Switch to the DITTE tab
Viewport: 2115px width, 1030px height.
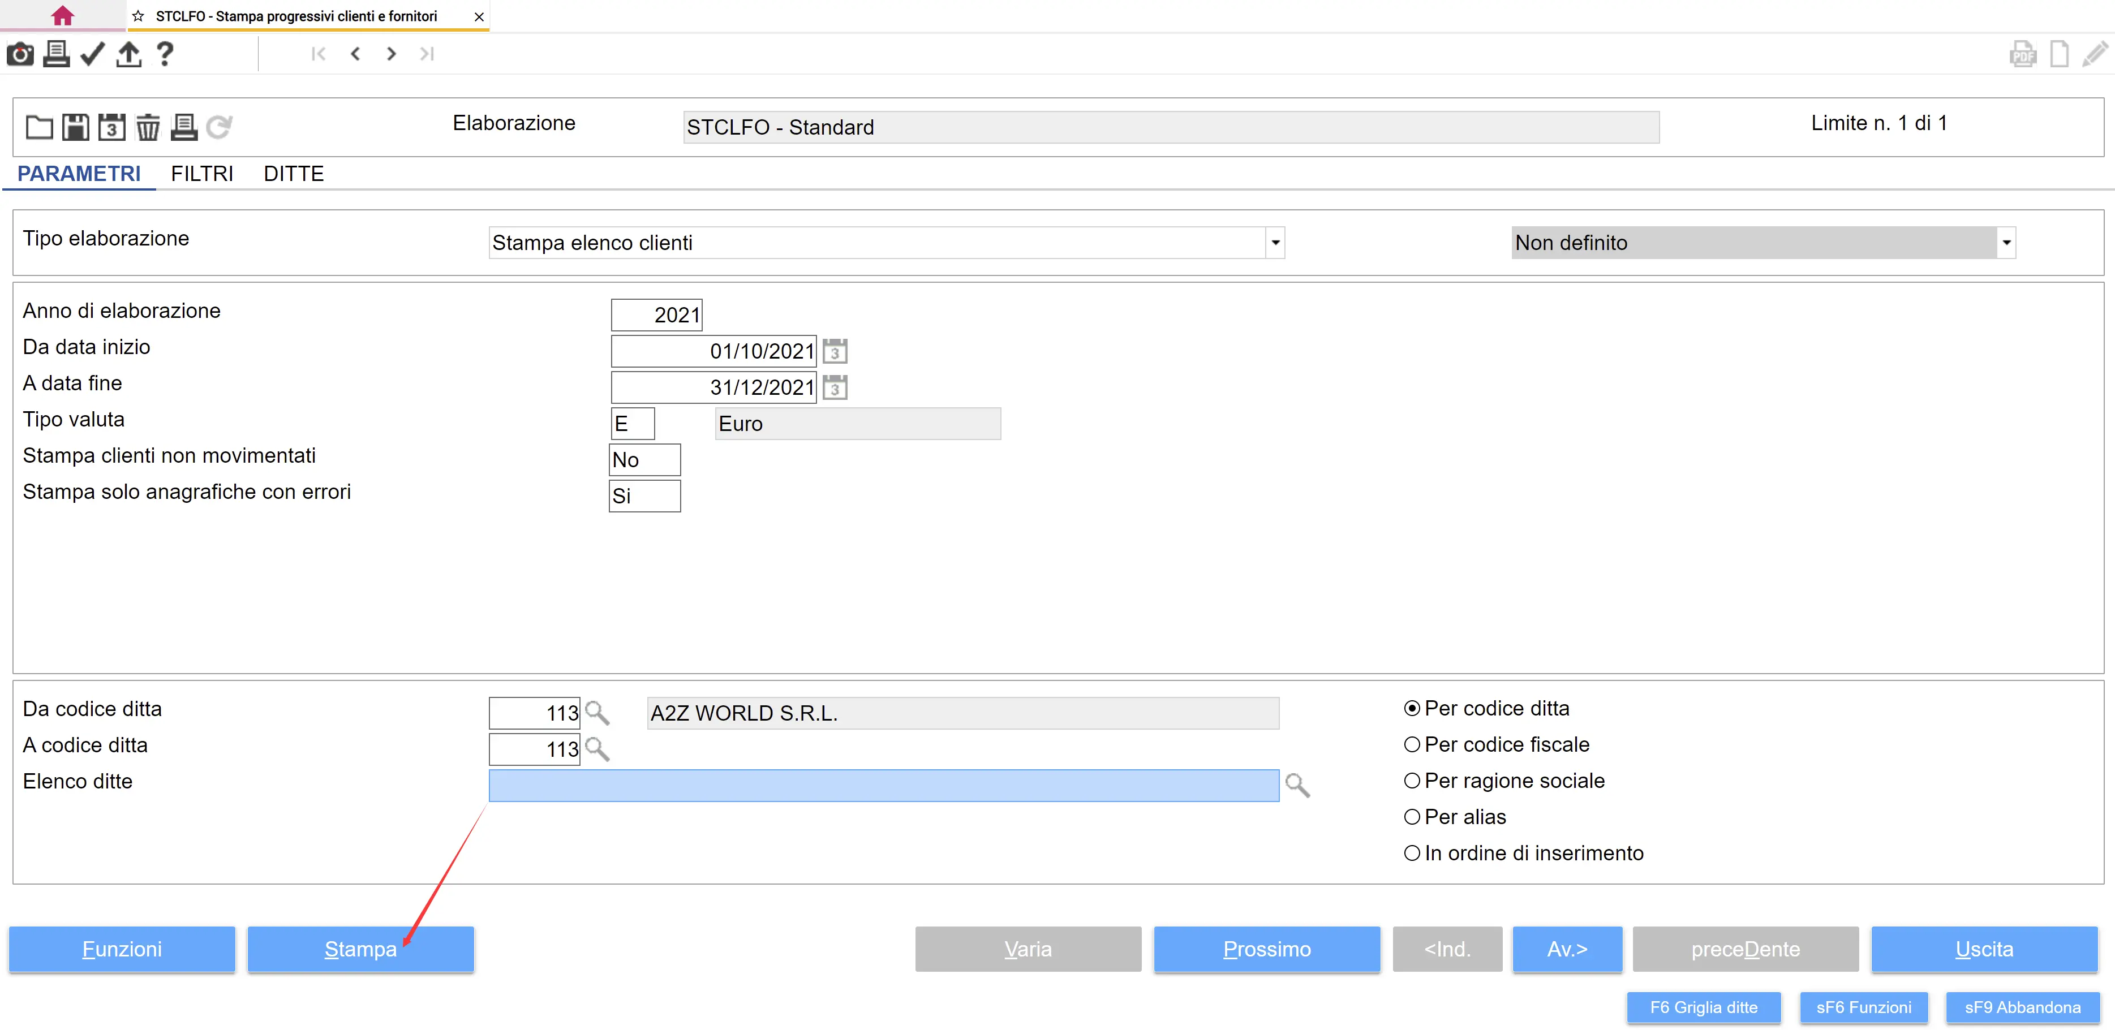coord(293,174)
